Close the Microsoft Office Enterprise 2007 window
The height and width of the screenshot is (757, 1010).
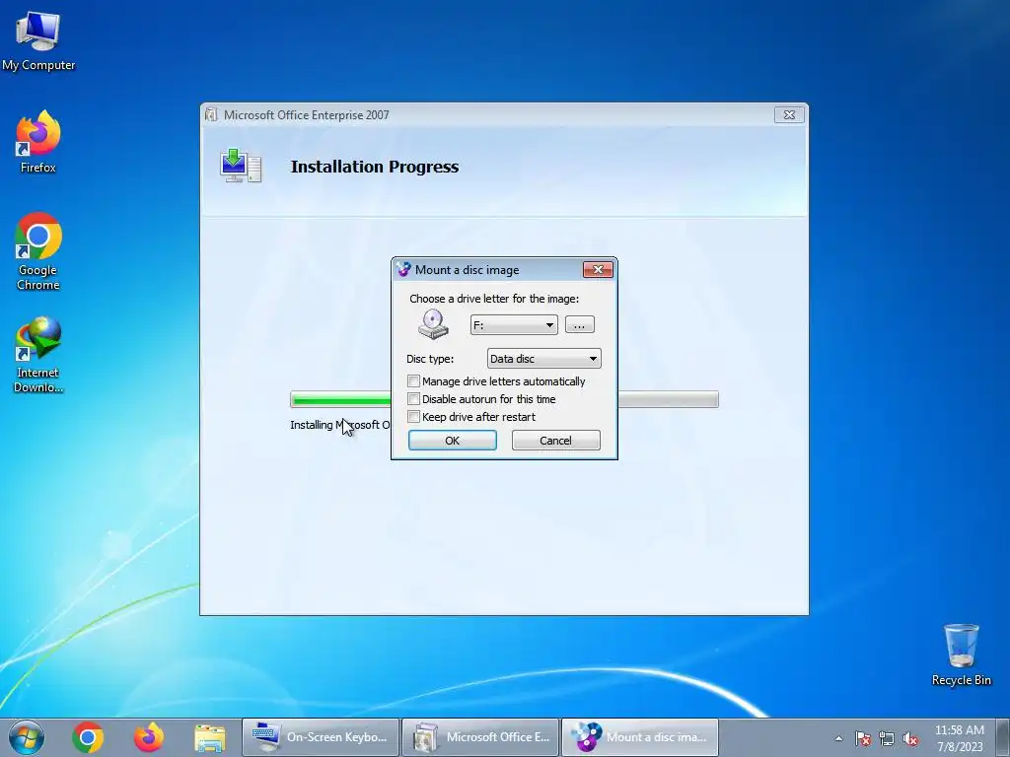click(x=789, y=114)
